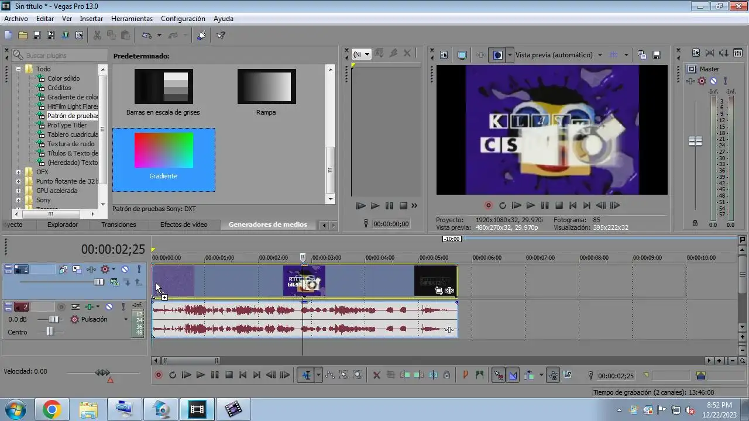749x421 pixels.
Task: Adjust Track 1 level slider
Action: [99, 282]
